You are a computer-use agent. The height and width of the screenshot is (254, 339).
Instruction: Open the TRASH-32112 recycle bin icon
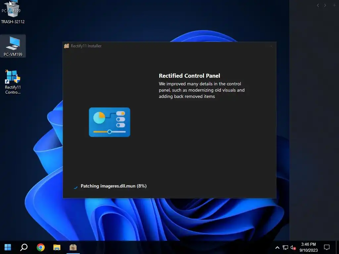pos(13,12)
